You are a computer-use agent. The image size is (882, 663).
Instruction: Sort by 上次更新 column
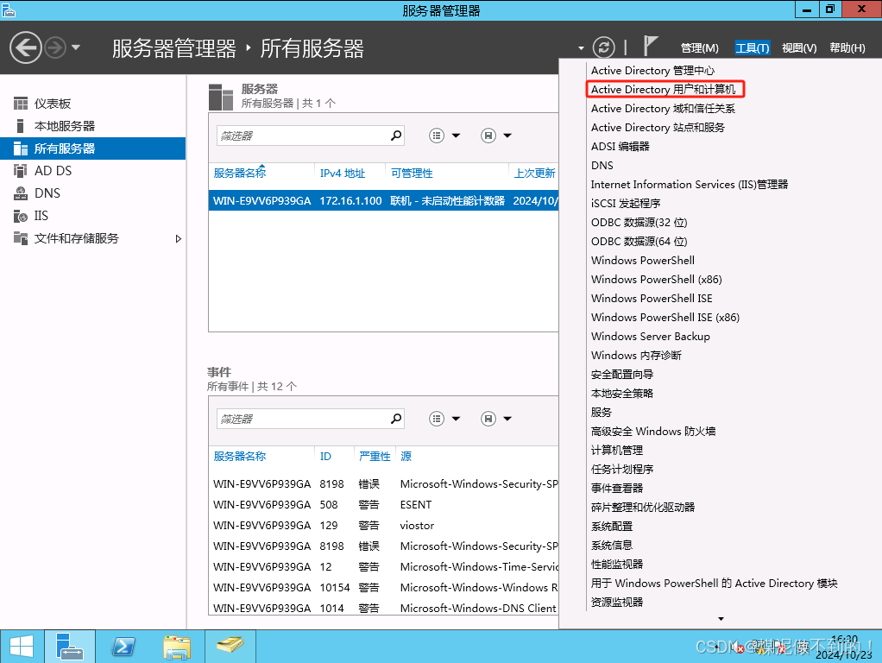pos(534,174)
